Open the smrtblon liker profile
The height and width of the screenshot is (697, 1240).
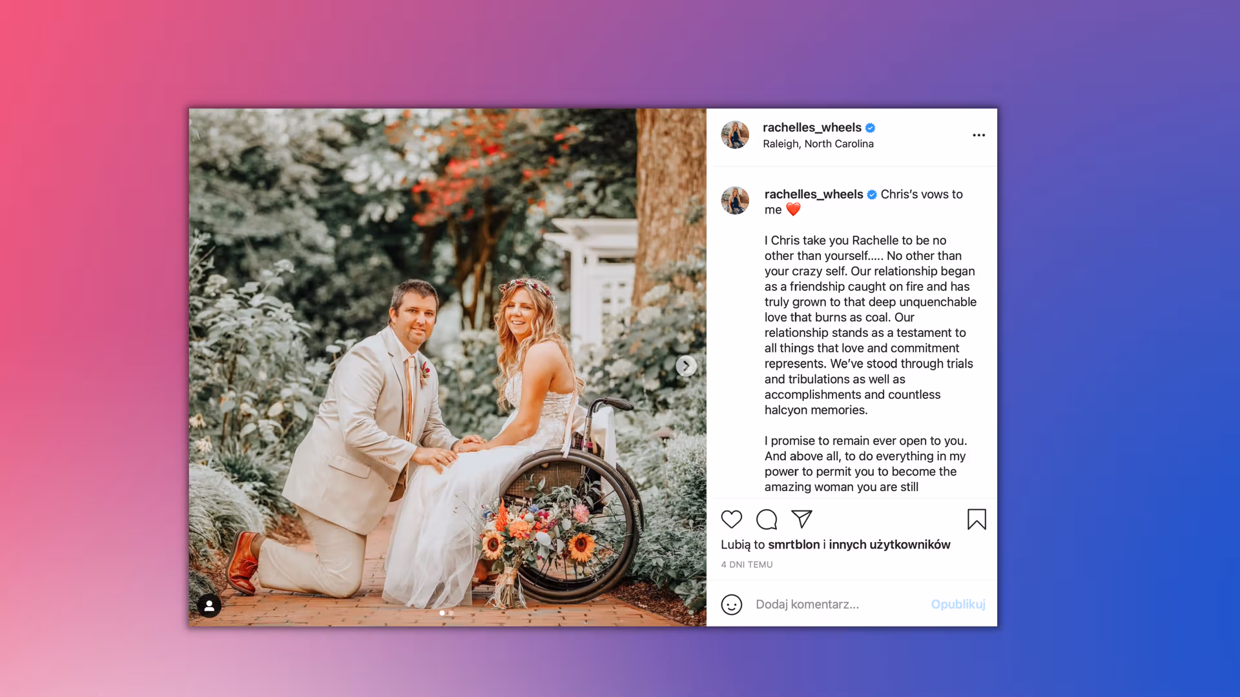point(794,545)
